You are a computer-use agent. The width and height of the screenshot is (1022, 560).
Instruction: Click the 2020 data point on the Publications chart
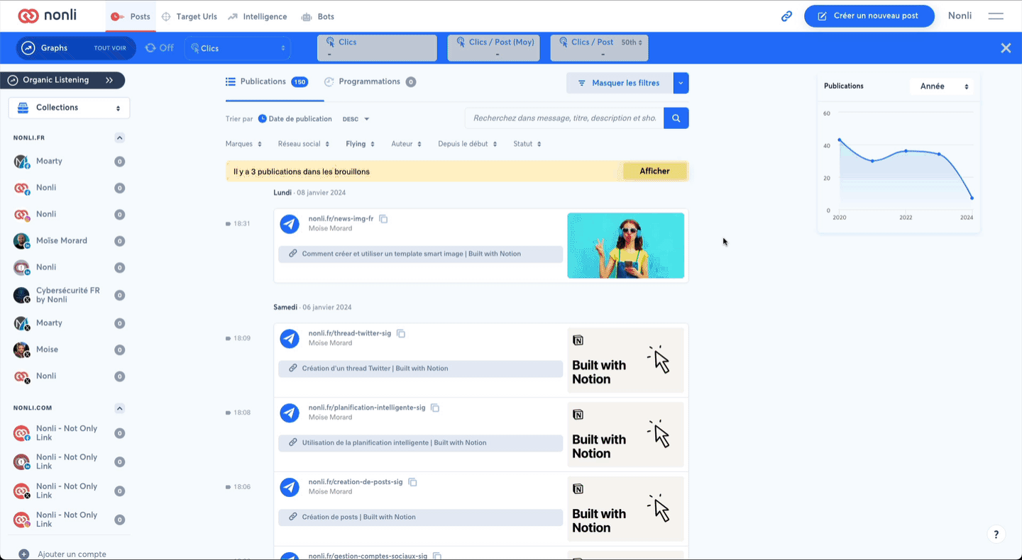click(840, 140)
